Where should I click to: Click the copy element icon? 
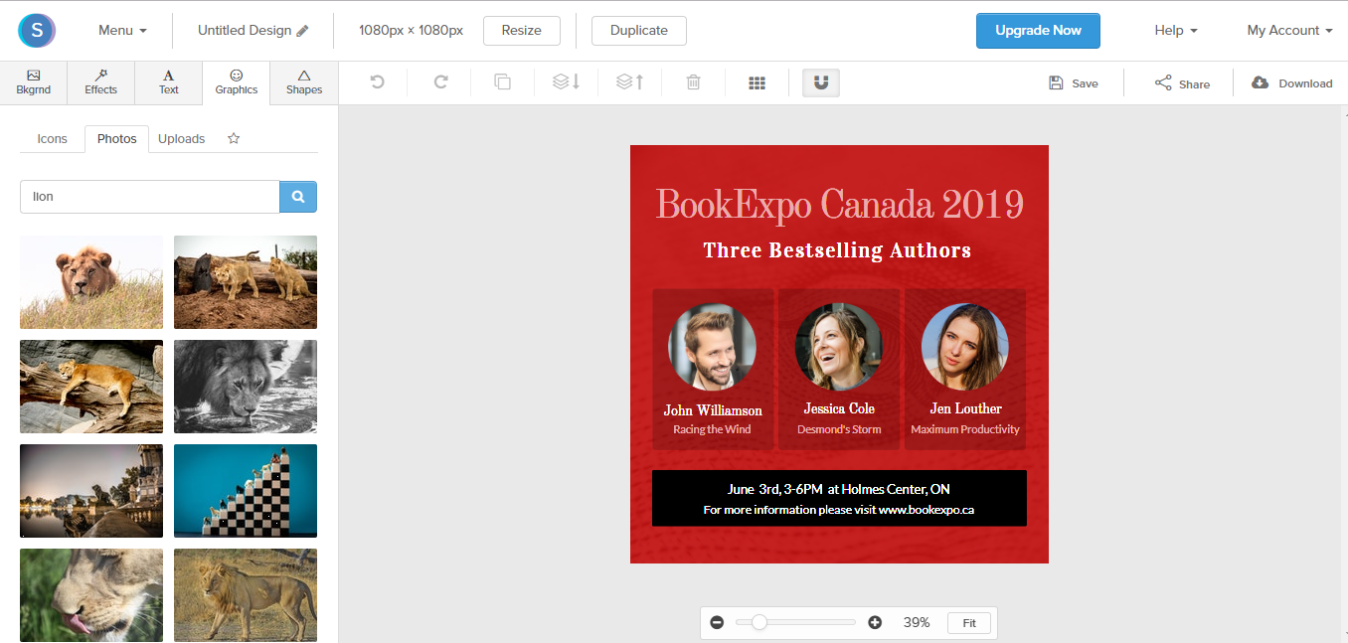click(x=503, y=82)
